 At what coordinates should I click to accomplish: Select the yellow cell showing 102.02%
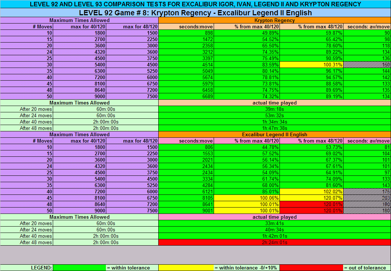(311, 191)
